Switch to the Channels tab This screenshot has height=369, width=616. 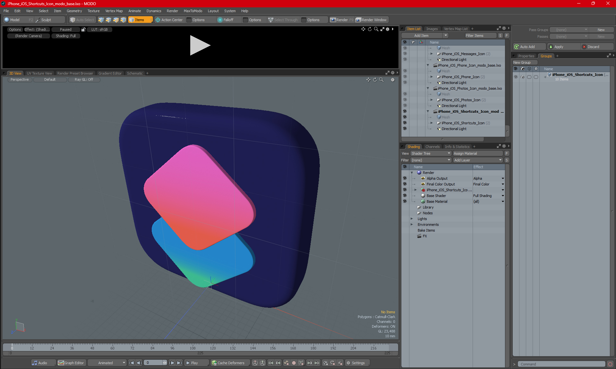[x=432, y=147]
